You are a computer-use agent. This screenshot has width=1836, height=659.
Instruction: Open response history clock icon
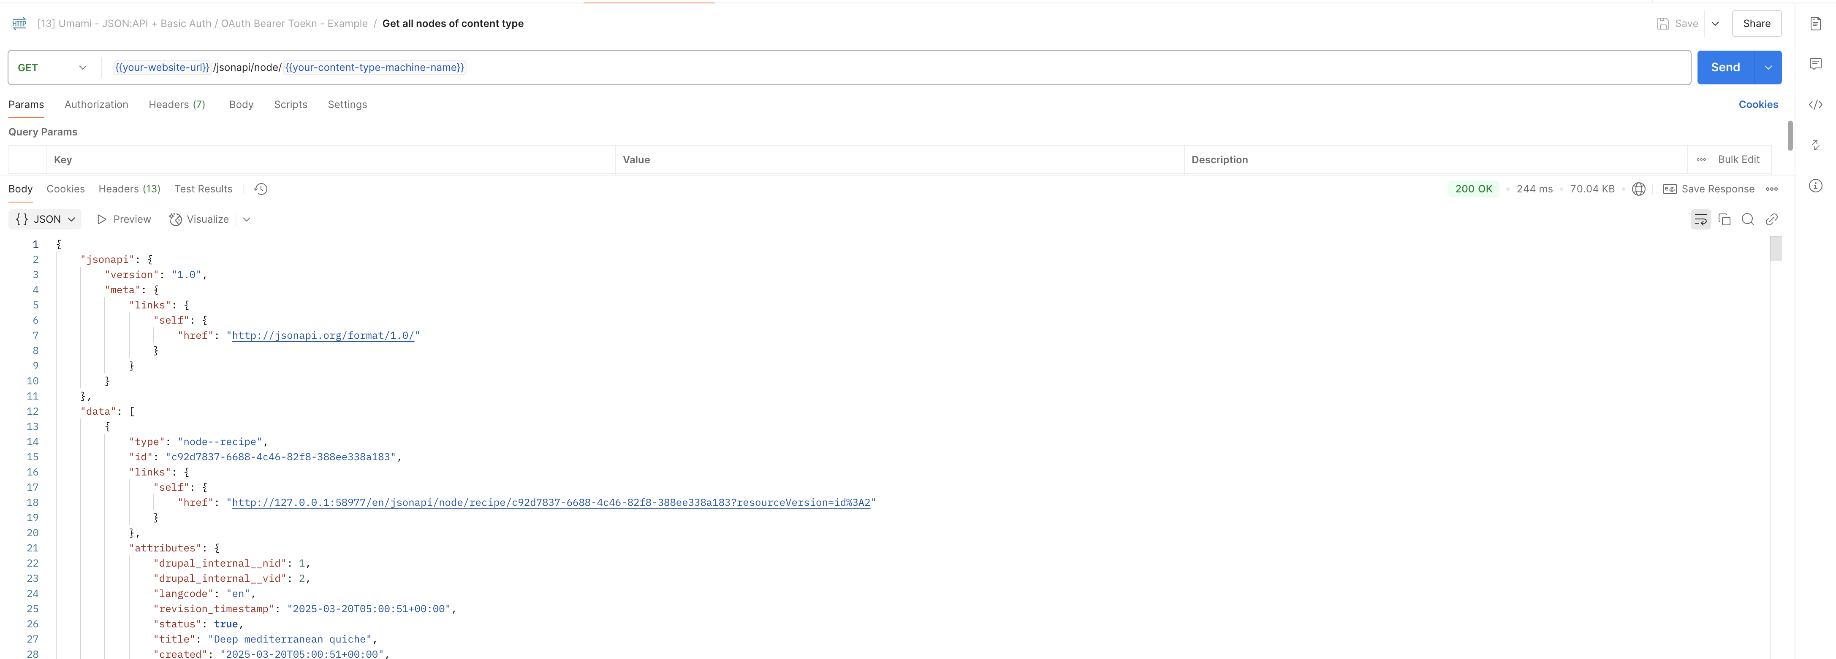(261, 189)
